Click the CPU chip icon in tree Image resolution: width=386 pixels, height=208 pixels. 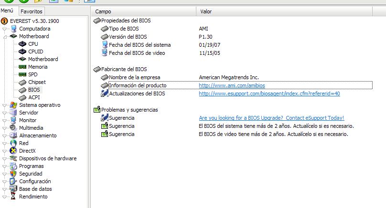tap(22, 44)
